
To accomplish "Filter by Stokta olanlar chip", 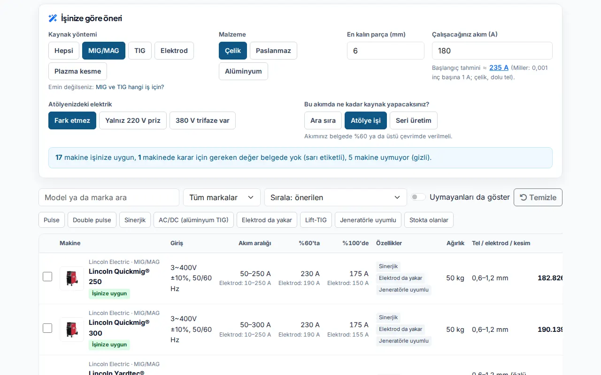I will (429, 220).
